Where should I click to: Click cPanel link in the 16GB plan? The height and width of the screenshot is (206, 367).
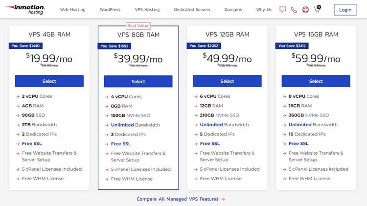coord(300,169)
